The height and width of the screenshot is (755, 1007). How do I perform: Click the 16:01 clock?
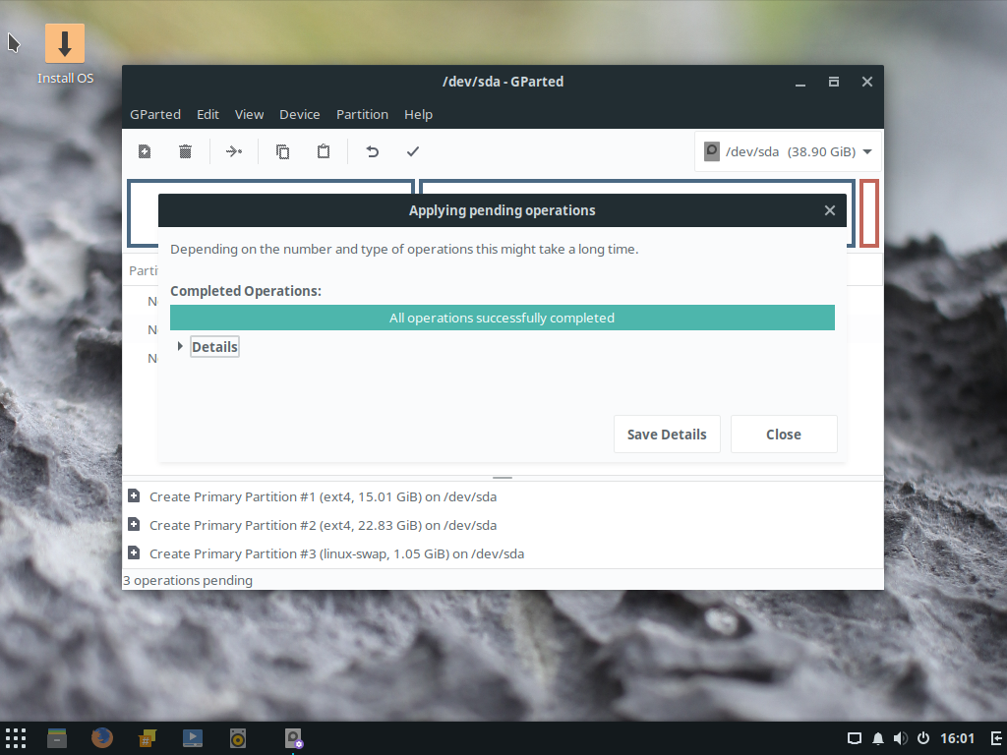tap(957, 738)
